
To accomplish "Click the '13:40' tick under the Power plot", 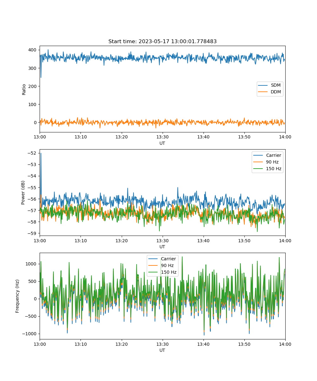I will 203,240.
